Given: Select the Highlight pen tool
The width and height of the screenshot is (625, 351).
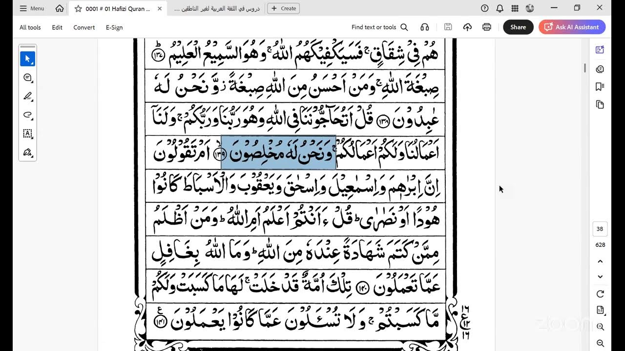Looking at the screenshot, I should (x=27, y=97).
